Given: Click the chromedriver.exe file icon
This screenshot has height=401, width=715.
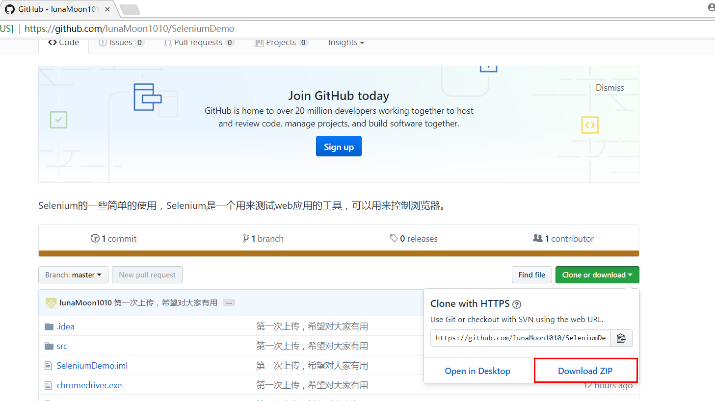Looking at the screenshot, I should [x=48, y=385].
